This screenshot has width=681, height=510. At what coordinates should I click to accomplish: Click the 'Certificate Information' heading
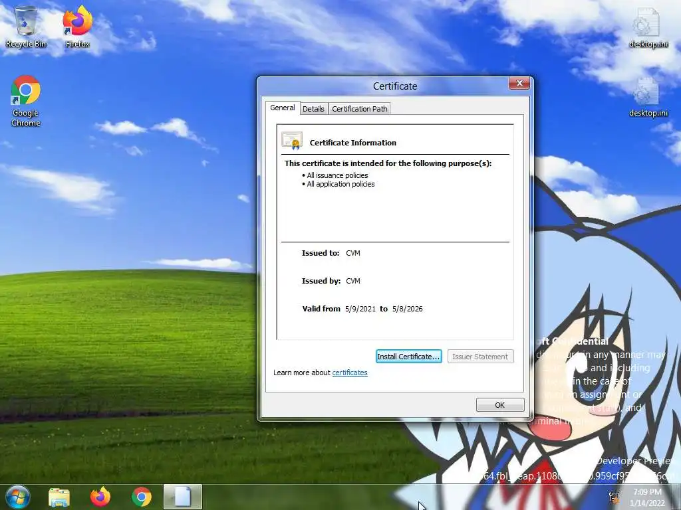coord(352,143)
